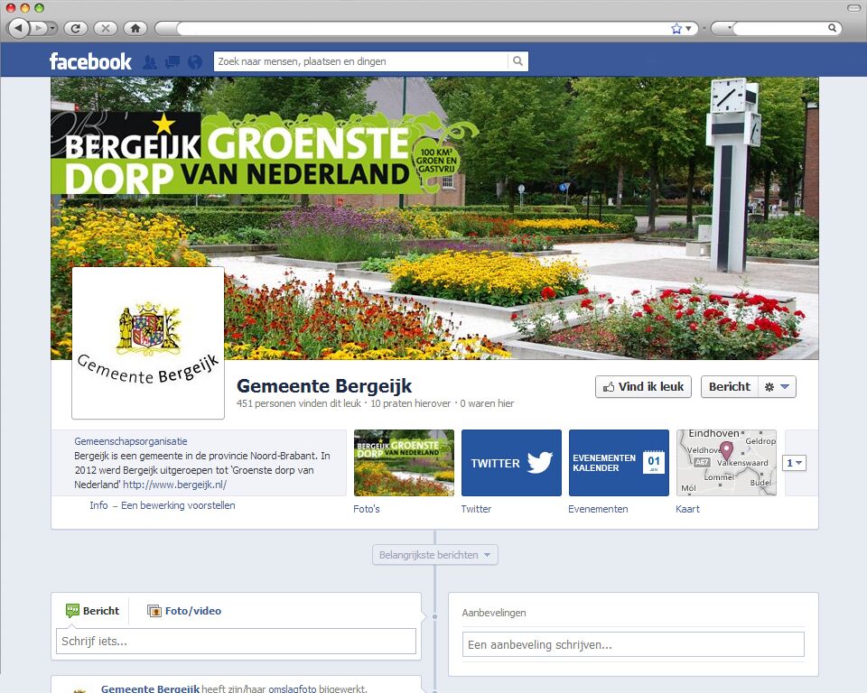This screenshot has width=867, height=693.
Task: Click the Info link
Action: pos(99,505)
